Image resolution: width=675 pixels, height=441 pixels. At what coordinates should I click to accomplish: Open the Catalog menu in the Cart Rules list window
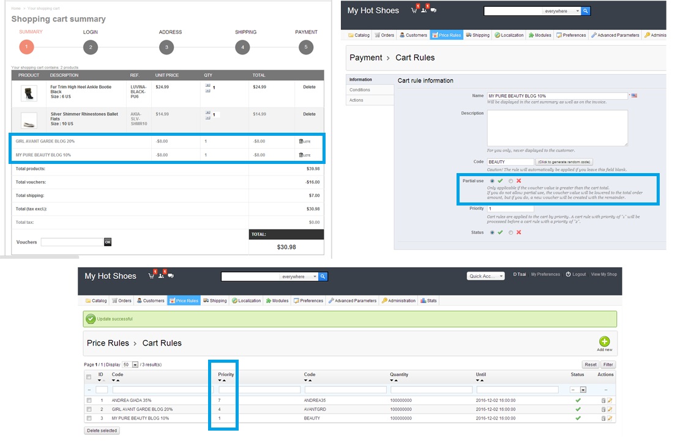(96, 301)
